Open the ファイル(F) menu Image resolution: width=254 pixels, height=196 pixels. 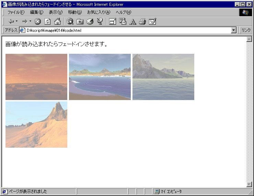[16, 12]
